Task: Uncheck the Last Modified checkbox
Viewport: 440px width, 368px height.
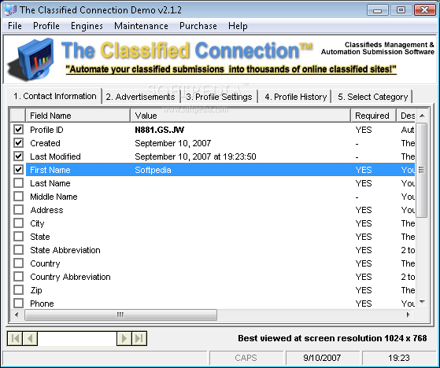Action: tap(19, 156)
